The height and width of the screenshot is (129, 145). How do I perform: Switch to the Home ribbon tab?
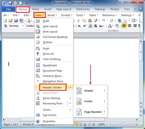click(x=35, y=9)
